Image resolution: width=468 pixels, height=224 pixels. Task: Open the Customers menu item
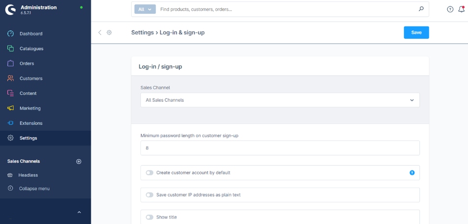coord(31,79)
